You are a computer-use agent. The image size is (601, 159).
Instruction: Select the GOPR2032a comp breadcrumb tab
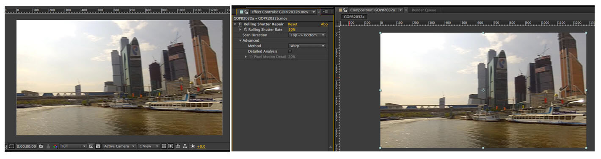coord(354,17)
